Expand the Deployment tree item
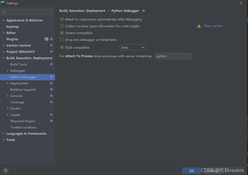Screen dimensions: 248x175 [x=8, y=83]
